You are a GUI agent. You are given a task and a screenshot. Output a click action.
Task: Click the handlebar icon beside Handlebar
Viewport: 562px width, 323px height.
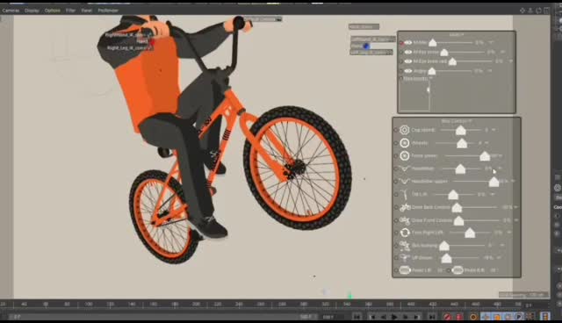pos(404,169)
